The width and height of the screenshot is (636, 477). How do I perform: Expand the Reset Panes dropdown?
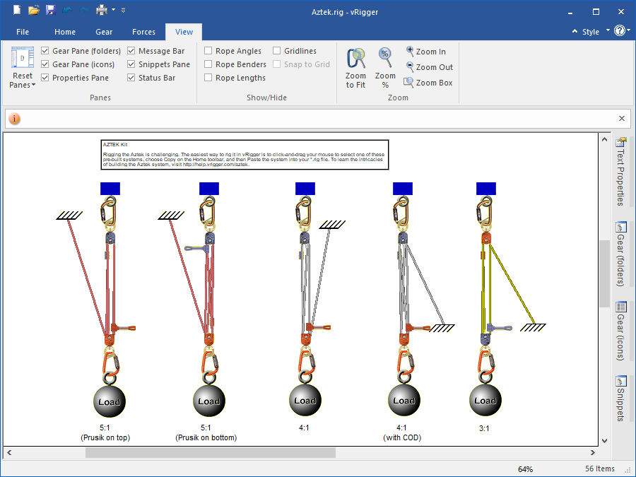point(23,85)
